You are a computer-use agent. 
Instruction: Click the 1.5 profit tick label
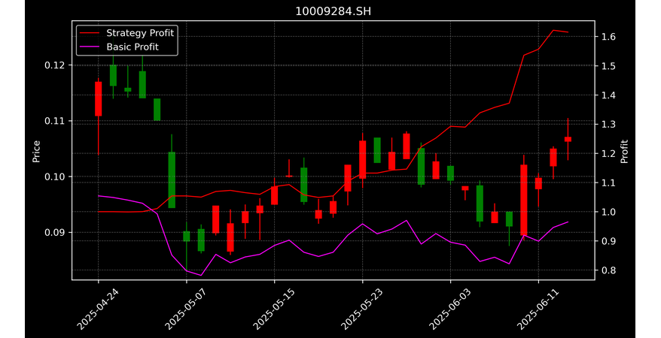click(608, 66)
